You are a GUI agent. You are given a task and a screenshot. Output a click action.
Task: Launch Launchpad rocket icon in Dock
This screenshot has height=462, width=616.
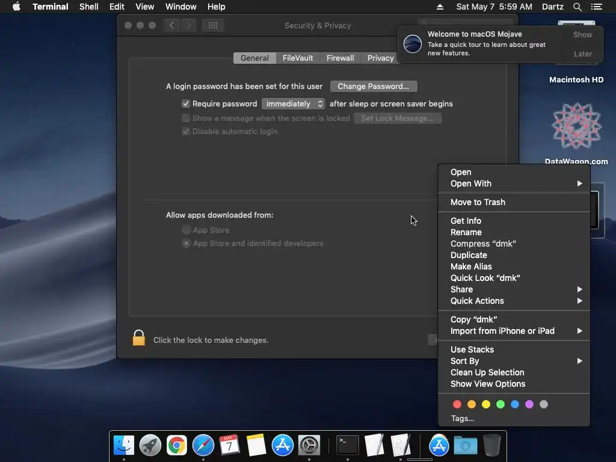click(x=150, y=445)
